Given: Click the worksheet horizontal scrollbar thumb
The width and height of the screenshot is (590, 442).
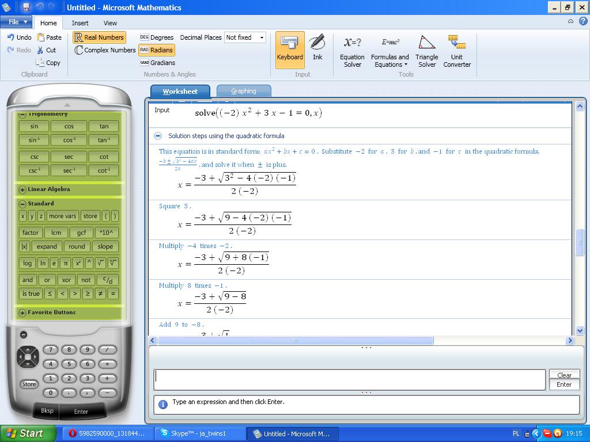Looking at the screenshot, I should tap(296, 341).
